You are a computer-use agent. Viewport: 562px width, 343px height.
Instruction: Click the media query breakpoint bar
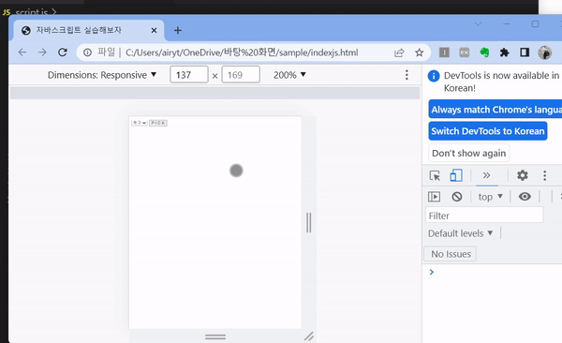tap(214, 93)
